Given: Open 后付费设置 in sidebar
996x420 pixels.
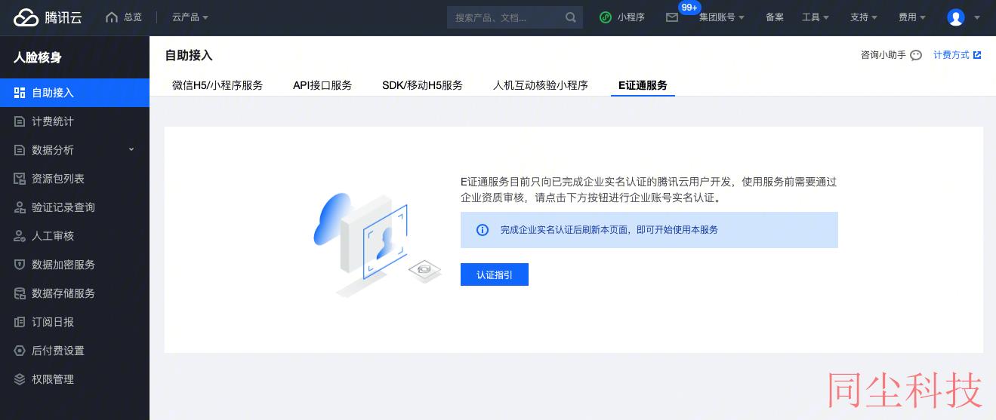Looking at the screenshot, I should (x=75, y=351).
